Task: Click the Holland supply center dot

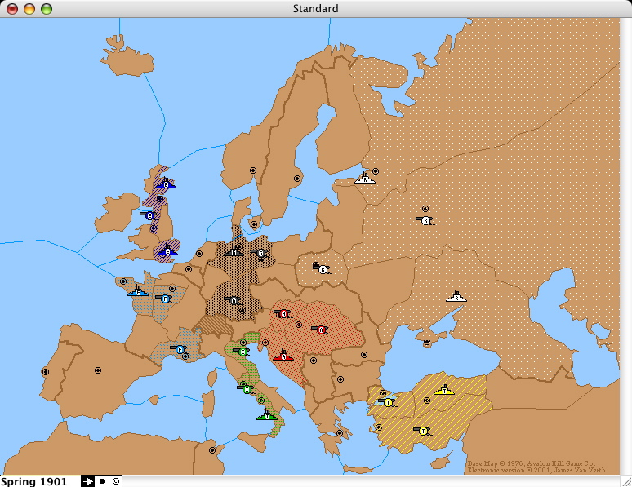Action: pos(198,254)
